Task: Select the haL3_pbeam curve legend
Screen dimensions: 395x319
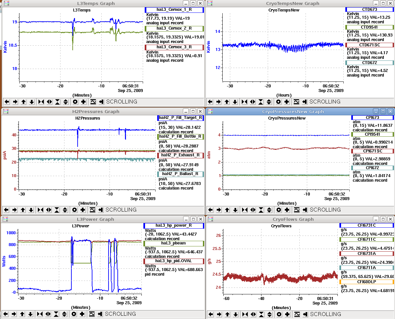Action: pos(174,243)
